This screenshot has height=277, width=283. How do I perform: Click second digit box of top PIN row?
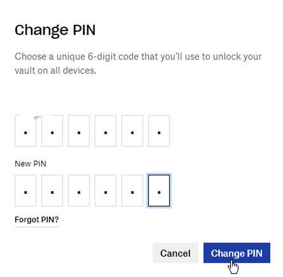click(52, 131)
